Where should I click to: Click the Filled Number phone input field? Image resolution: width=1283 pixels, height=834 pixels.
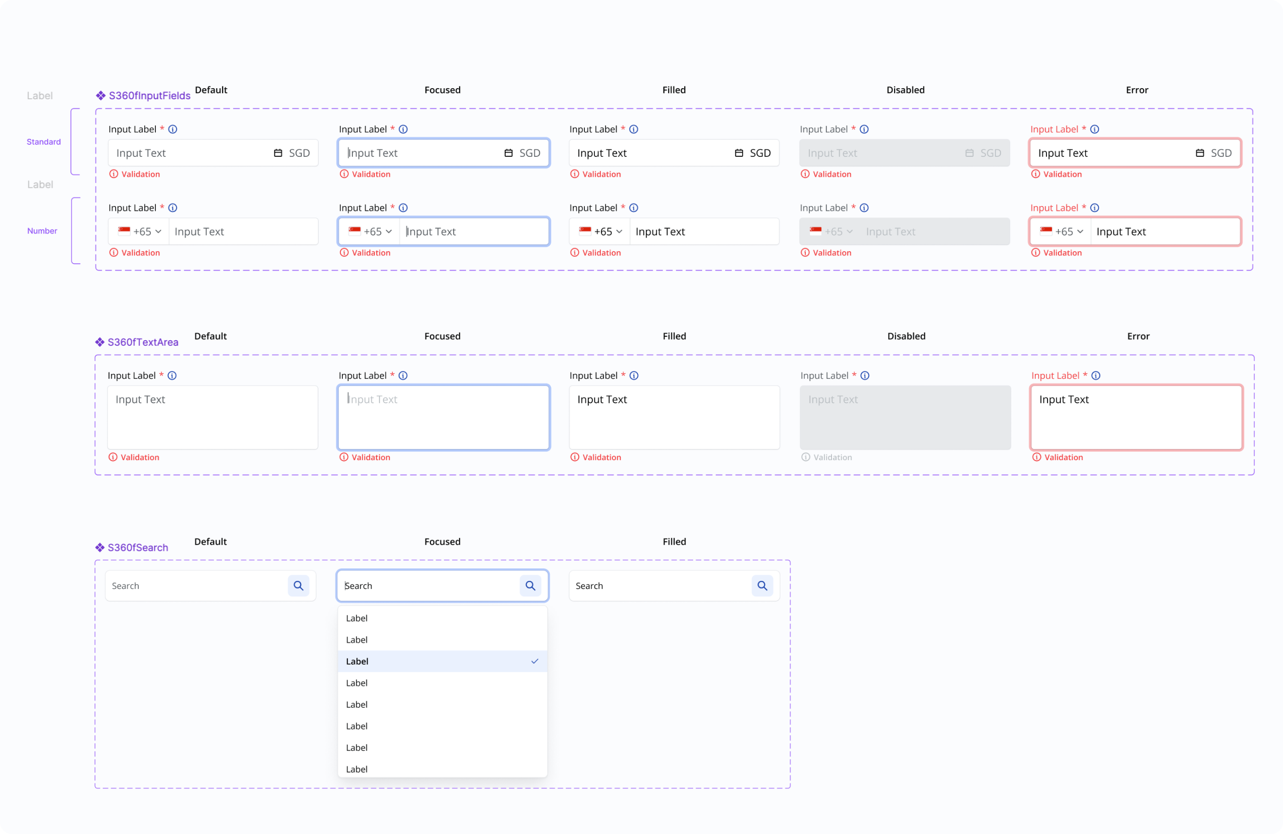pyautogui.click(x=705, y=232)
